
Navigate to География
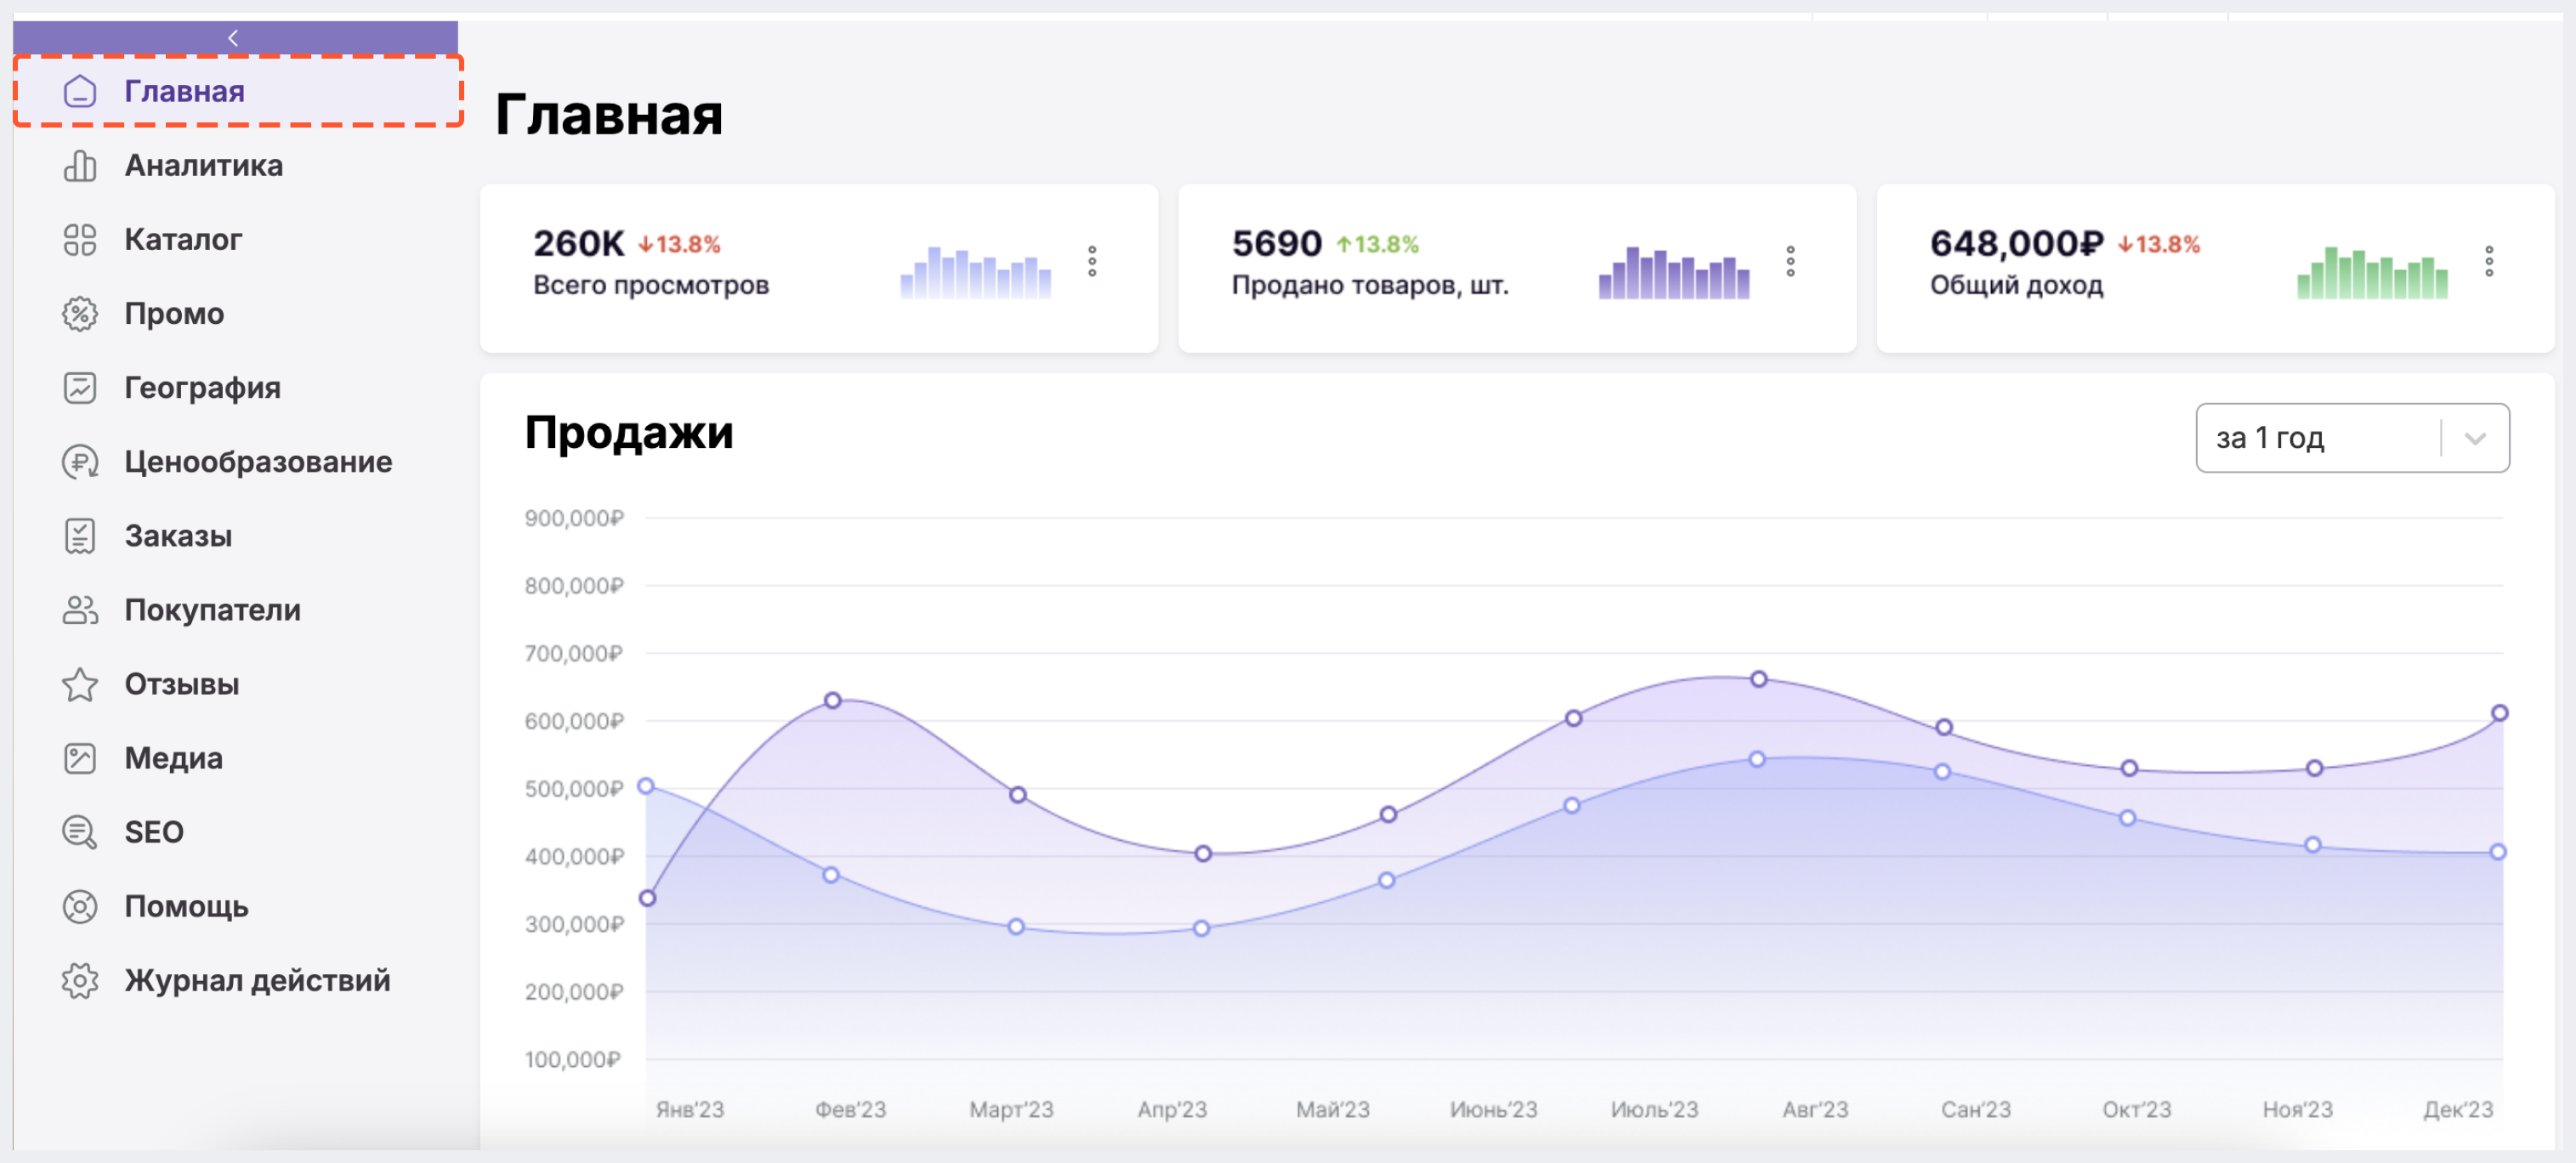coord(202,387)
